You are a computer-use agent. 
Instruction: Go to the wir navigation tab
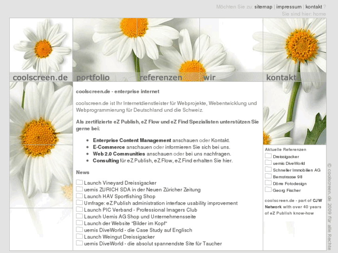[x=209, y=78]
